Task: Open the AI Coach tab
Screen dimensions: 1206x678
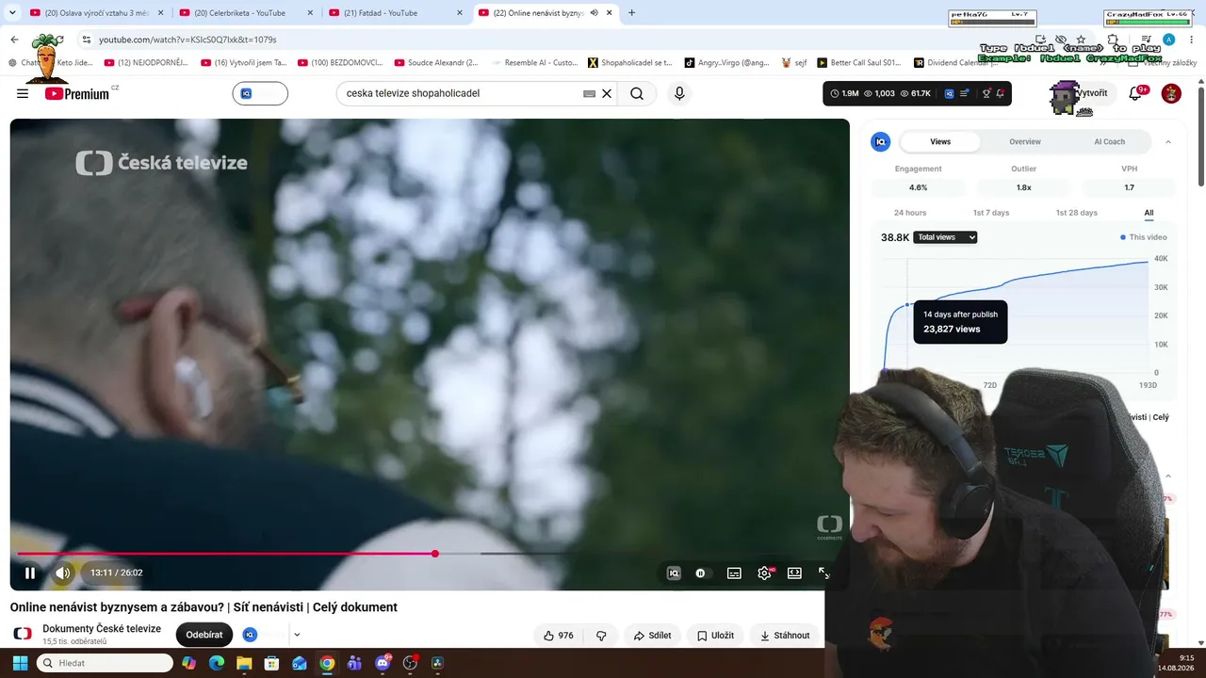Action: point(1109,141)
